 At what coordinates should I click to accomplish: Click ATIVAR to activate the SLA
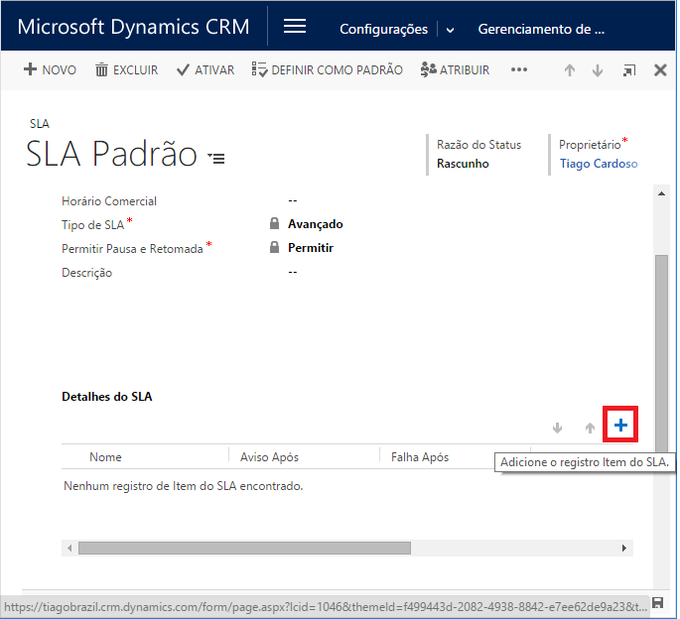205,70
